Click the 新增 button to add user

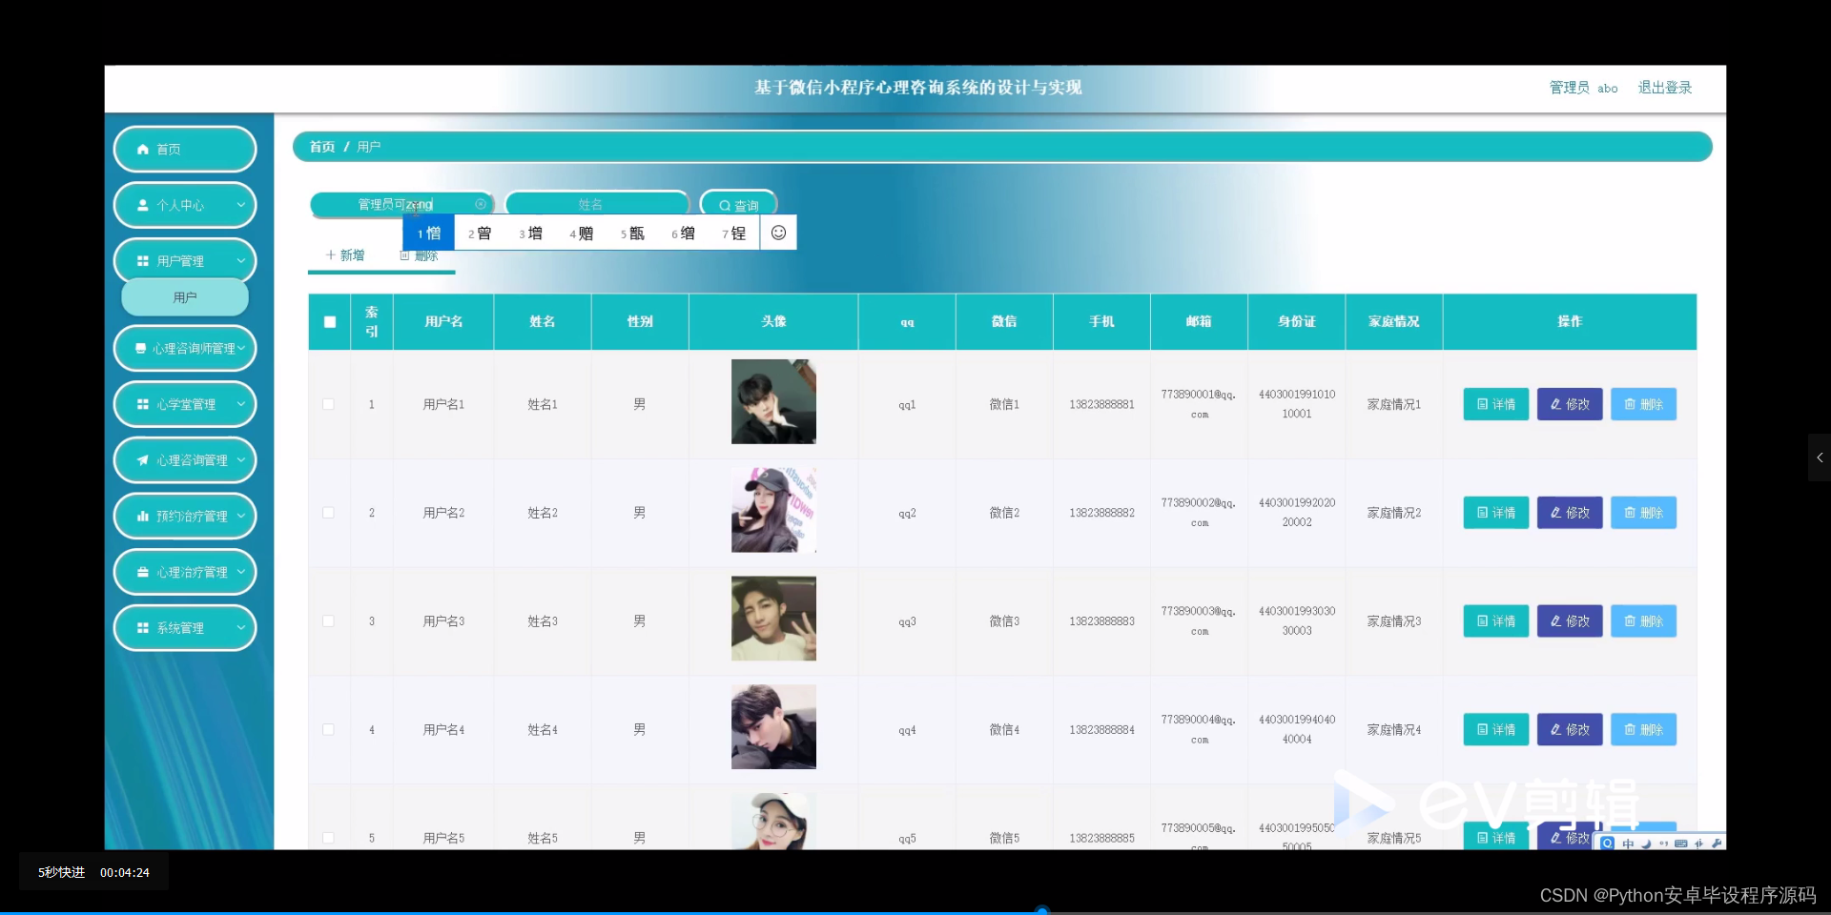(x=344, y=254)
